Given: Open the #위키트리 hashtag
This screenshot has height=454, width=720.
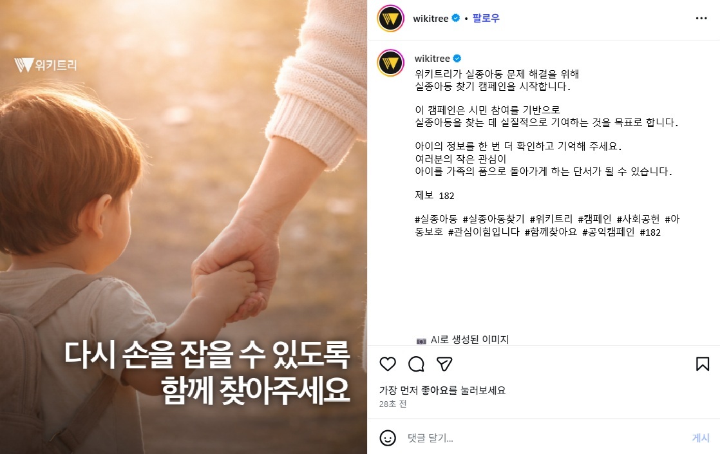Looking at the screenshot, I should pyautogui.click(x=551, y=219).
